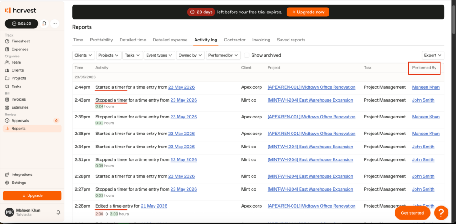Open the Export dropdown
Viewport: 456px width, 224px height.
(433, 55)
